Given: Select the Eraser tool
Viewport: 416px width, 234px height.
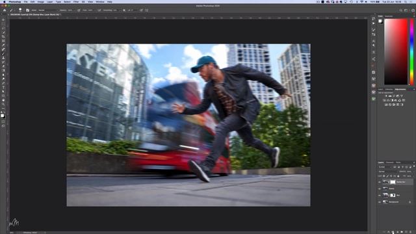Looking at the screenshot, I should tap(3, 66).
